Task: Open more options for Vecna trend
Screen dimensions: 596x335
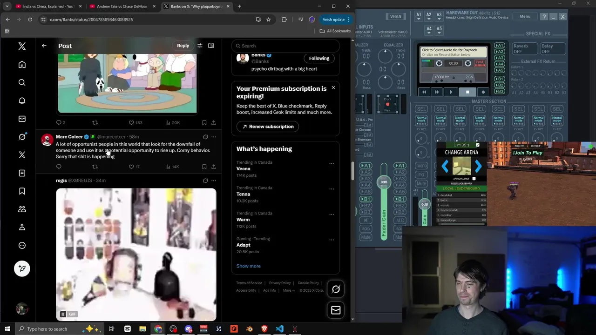Action: (332, 164)
